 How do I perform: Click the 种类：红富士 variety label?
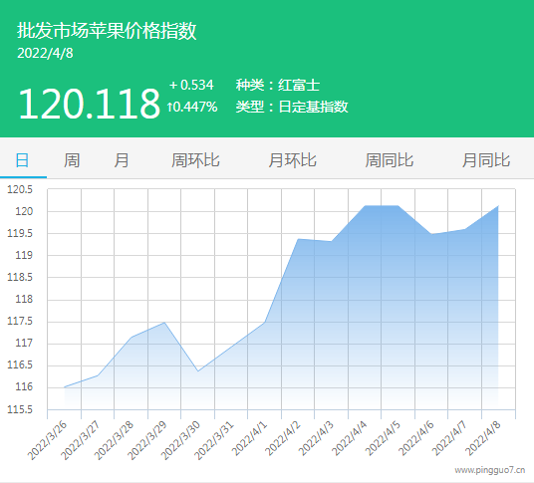[x=278, y=85]
